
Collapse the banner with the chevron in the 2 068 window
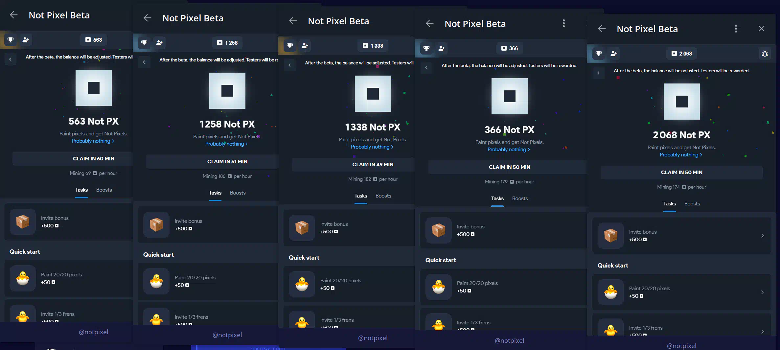[598, 73]
